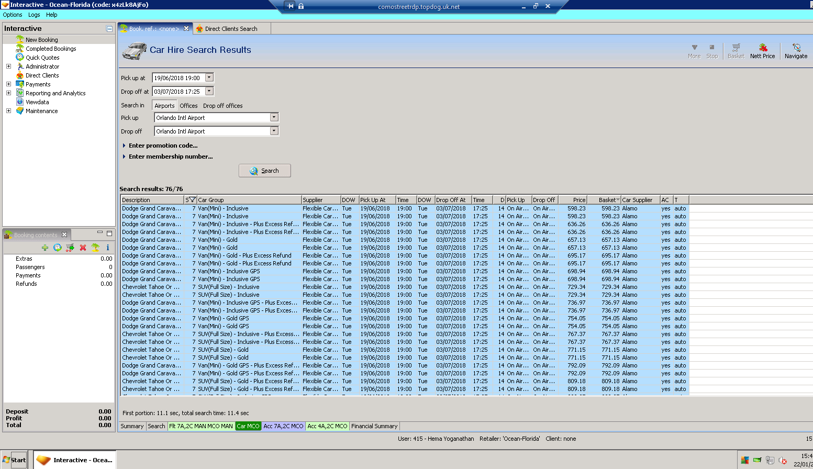Viewport: 813px width, 469px height.
Task: Click the clock icon in Booking contents
Action: [58, 248]
